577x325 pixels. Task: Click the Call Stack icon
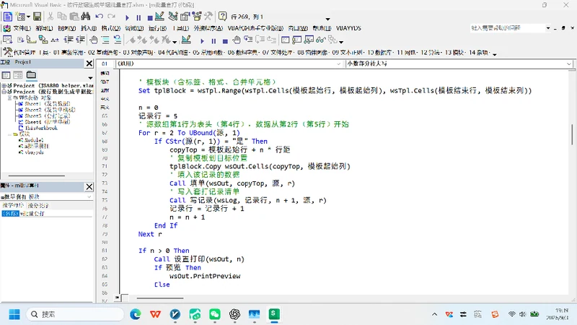point(332,40)
